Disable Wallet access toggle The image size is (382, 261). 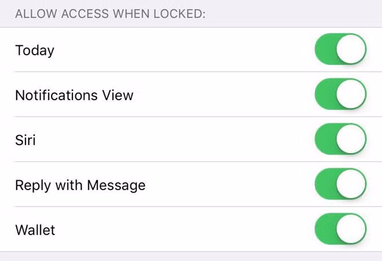pyautogui.click(x=340, y=229)
